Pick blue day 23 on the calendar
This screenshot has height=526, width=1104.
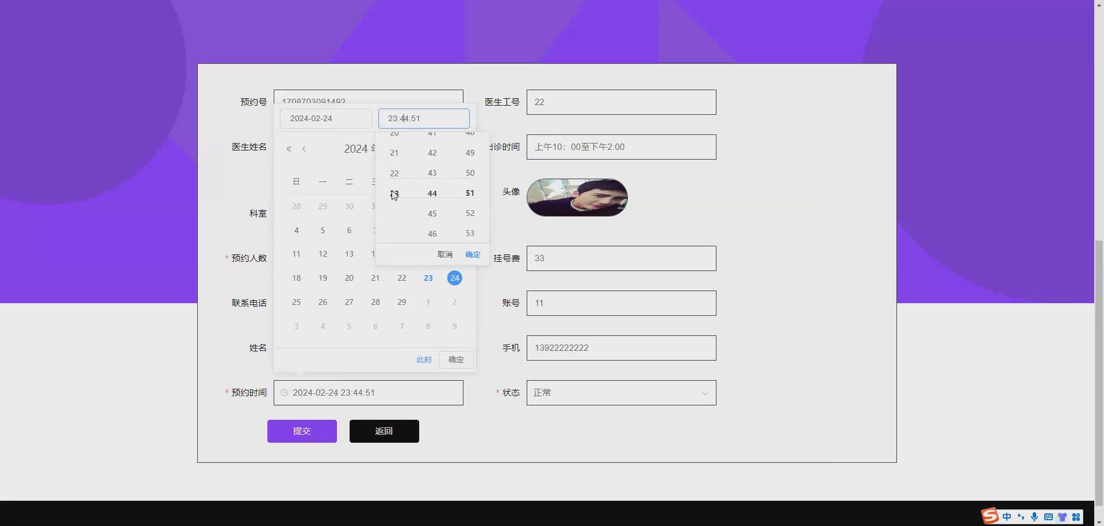coord(428,278)
